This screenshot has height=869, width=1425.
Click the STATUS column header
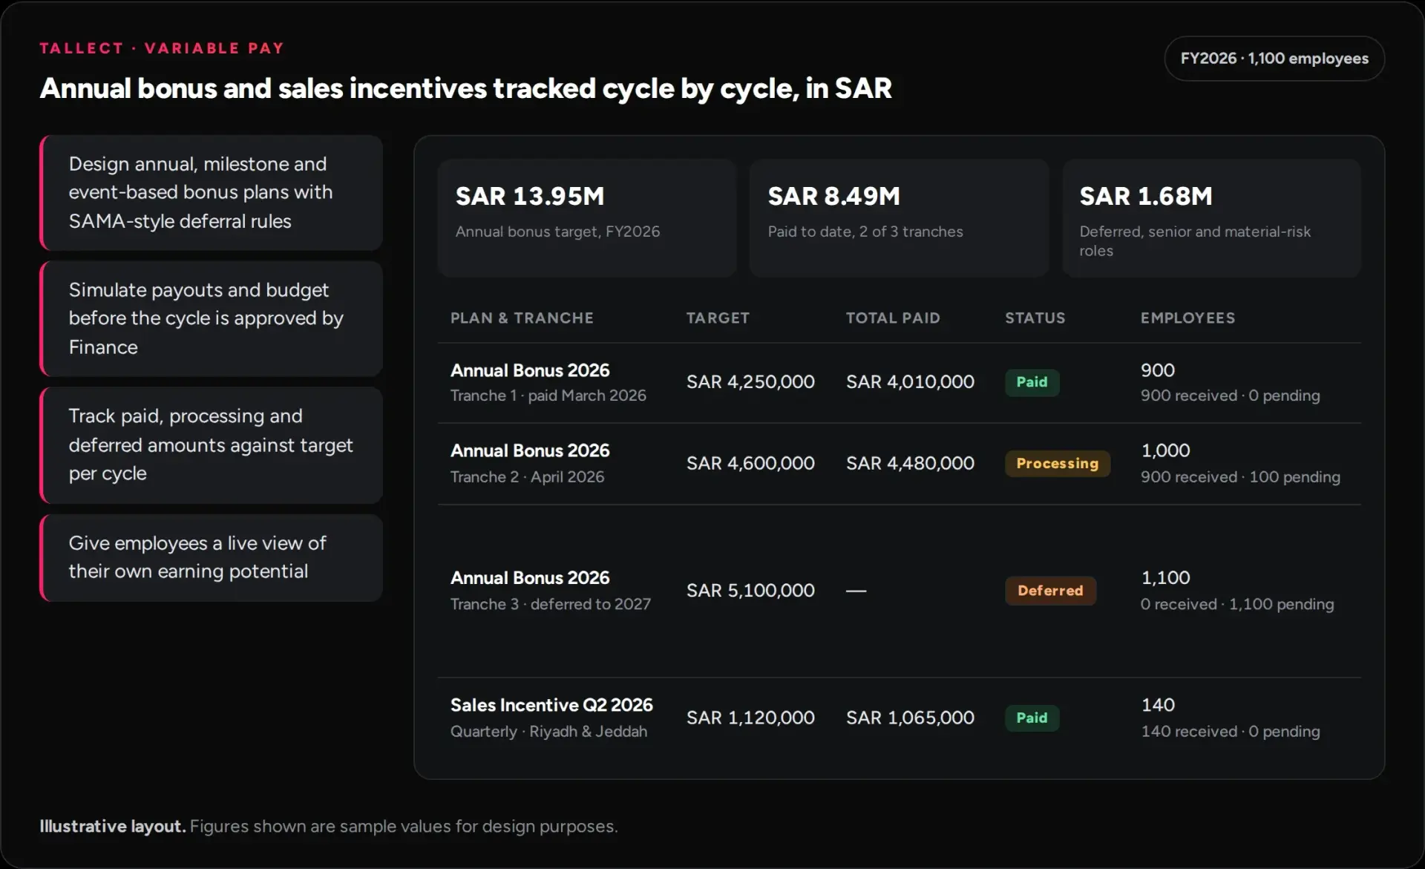(x=1035, y=318)
